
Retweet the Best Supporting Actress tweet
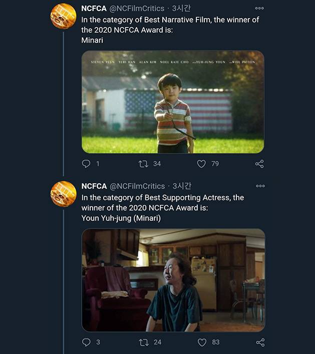[x=142, y=342]
